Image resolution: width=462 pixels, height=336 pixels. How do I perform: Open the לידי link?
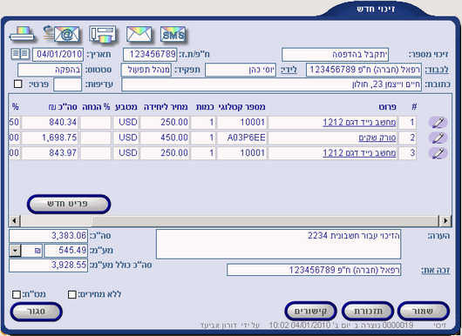(x=289, y=70)
